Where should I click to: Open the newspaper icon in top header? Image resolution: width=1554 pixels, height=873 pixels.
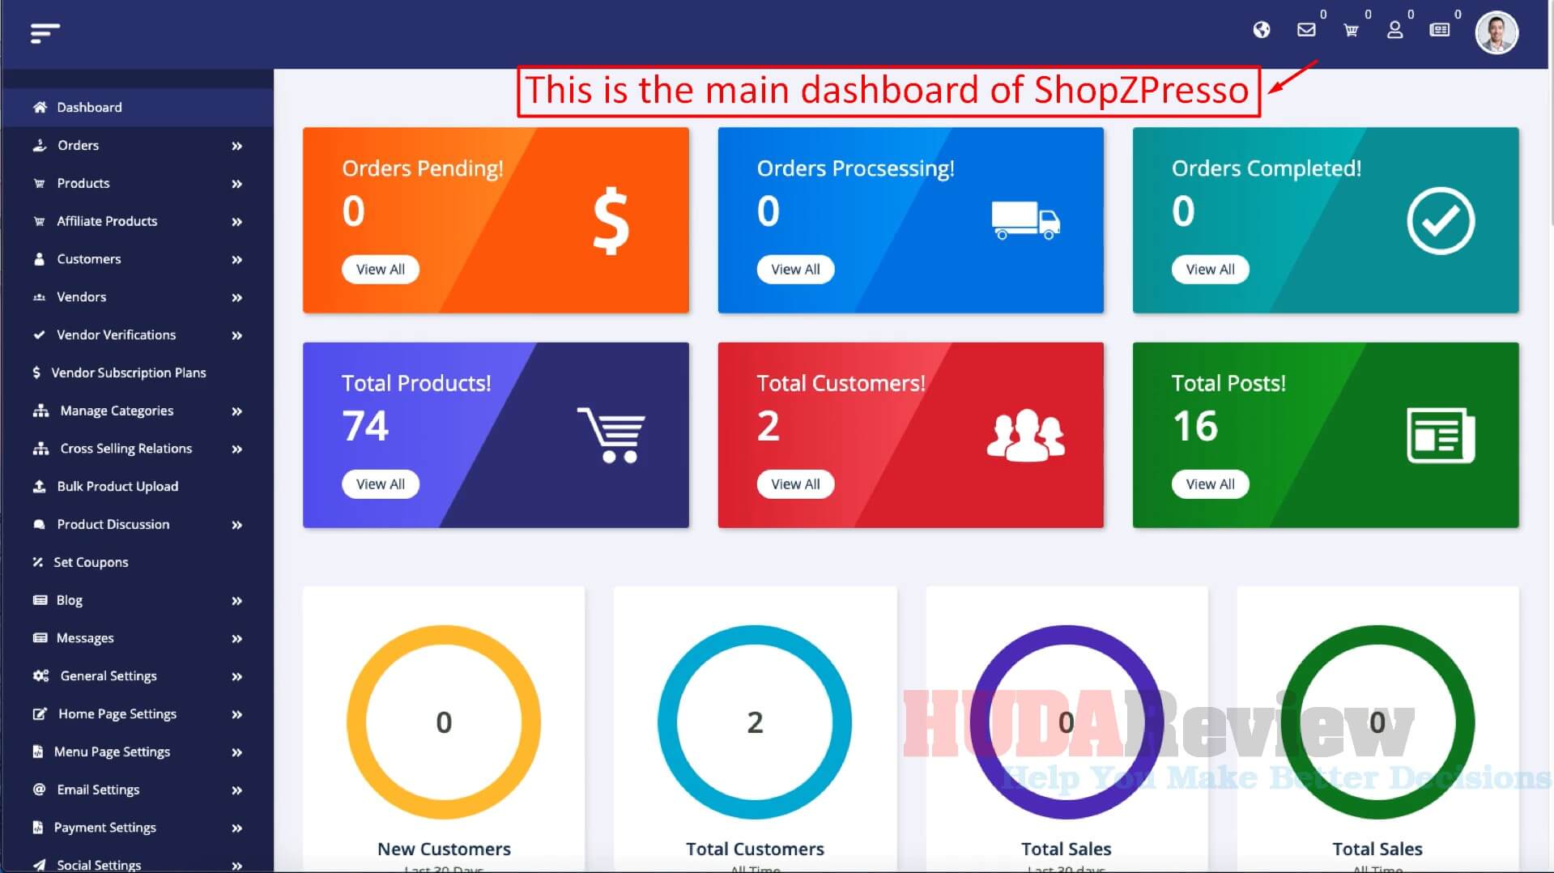click(1439, 30)
